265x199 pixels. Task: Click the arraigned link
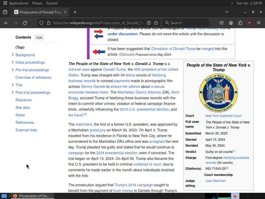157,141
